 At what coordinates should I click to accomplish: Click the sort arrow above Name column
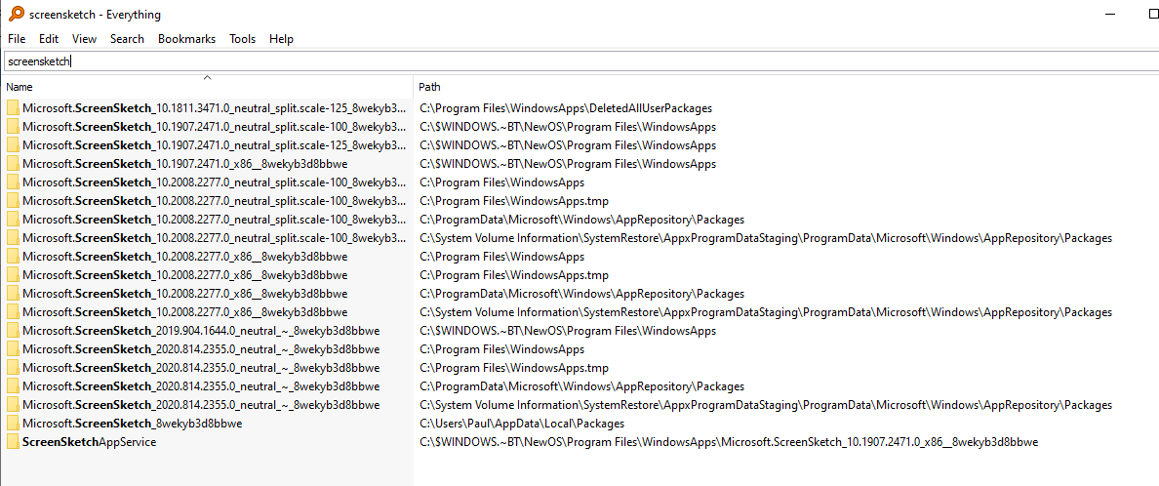[x=207, y=77]
